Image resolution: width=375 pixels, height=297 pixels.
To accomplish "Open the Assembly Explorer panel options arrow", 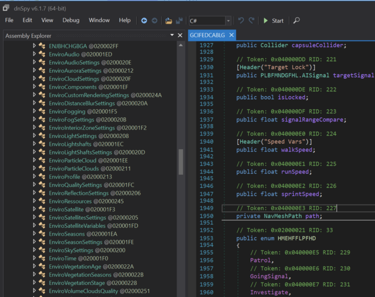I will 172,35.
